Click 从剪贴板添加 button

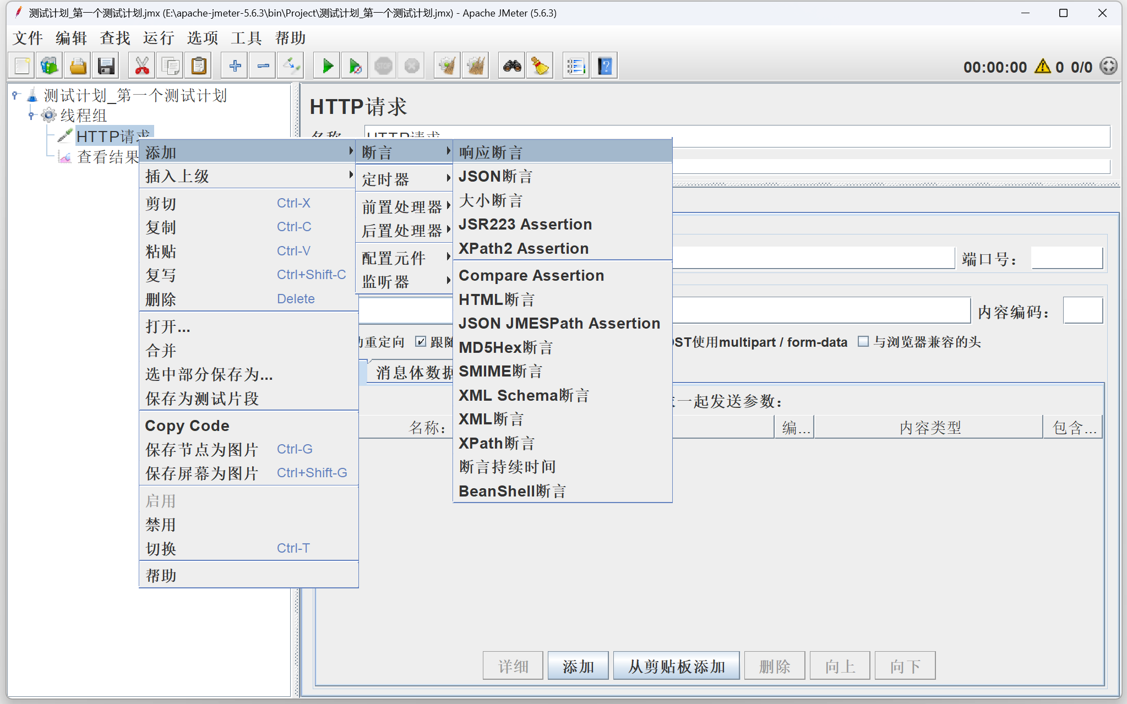[677, 666]
